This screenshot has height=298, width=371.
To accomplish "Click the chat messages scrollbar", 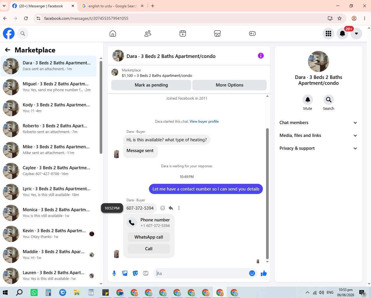I will 267,194.
